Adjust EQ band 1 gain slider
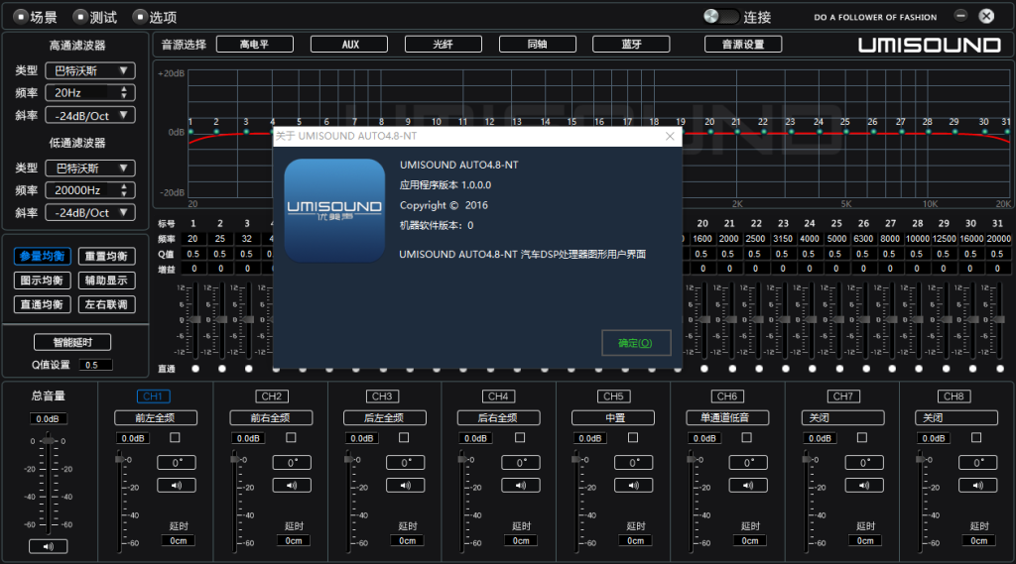 point(195,320)
